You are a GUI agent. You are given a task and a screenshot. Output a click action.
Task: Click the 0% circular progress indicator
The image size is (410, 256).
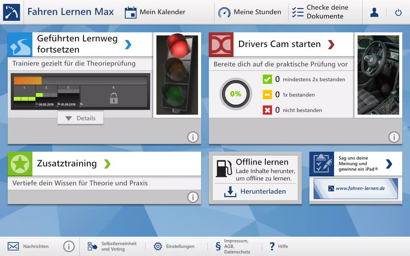pyautogui.click(x=236, y=94)
